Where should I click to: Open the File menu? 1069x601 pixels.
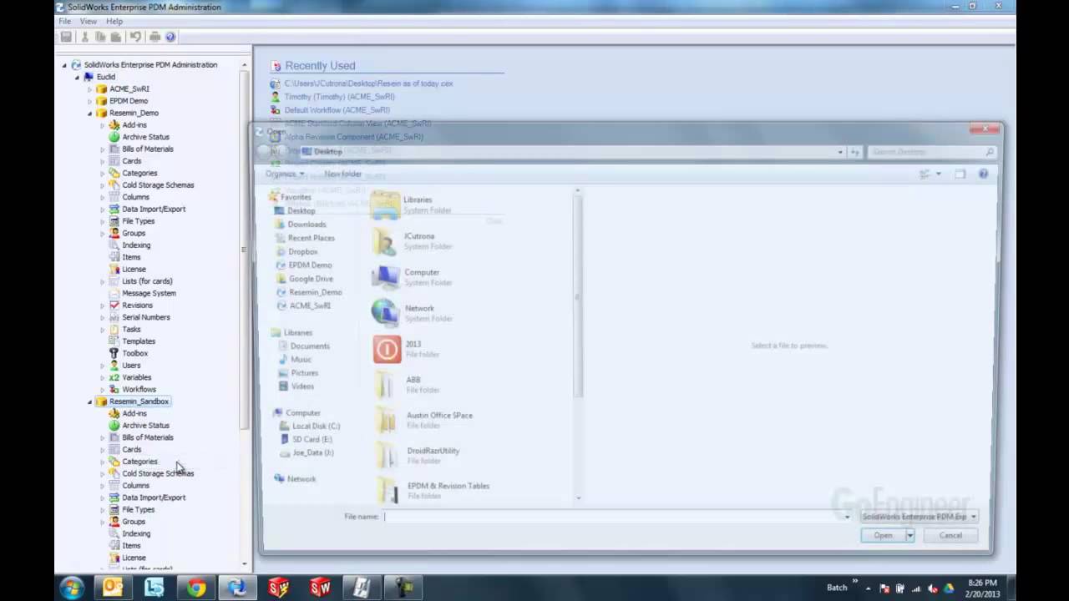click(64, 21)
